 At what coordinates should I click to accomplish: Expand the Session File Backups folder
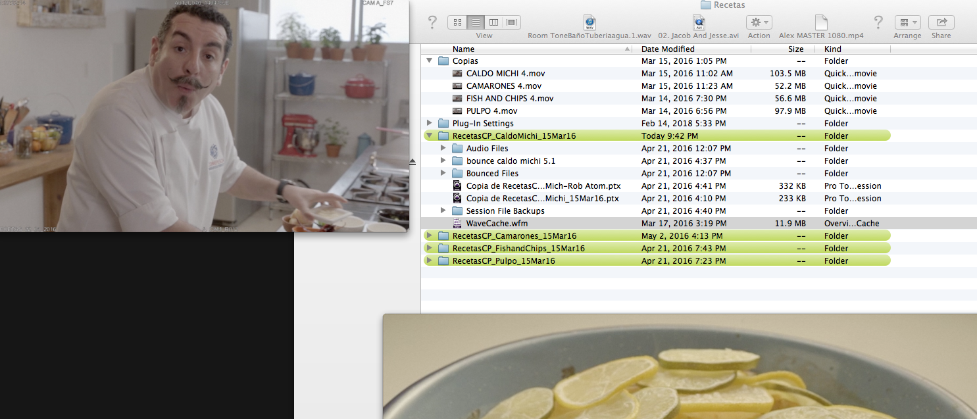click(x=443, y=210)
